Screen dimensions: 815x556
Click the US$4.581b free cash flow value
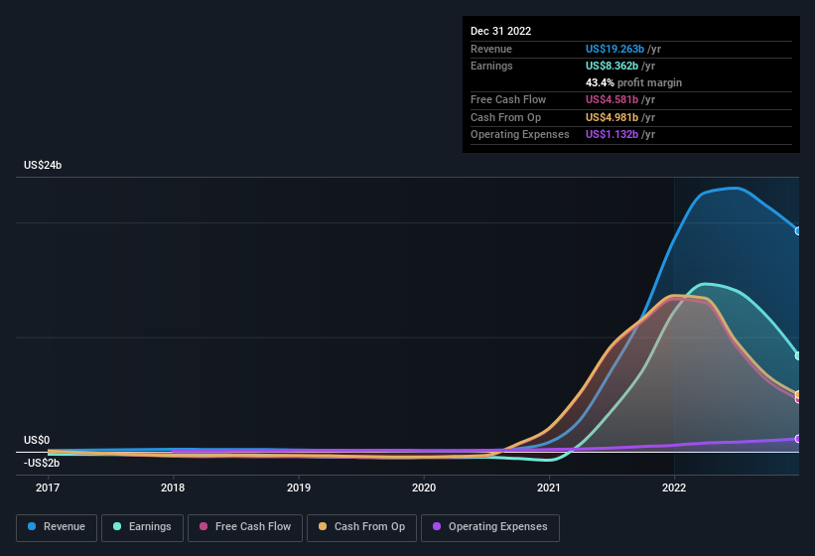coord(611,99)
